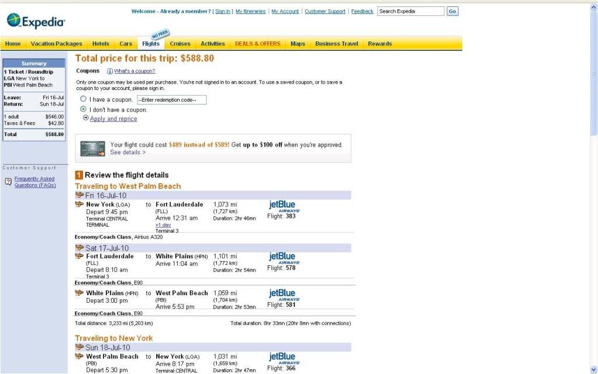This screenshot has width=598, height=374.
Task: Click the plane icon next to Fri 16-Jul-10
Action: (x=79, y=195)
